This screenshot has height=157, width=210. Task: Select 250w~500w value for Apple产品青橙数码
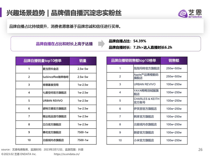point(174,76)
